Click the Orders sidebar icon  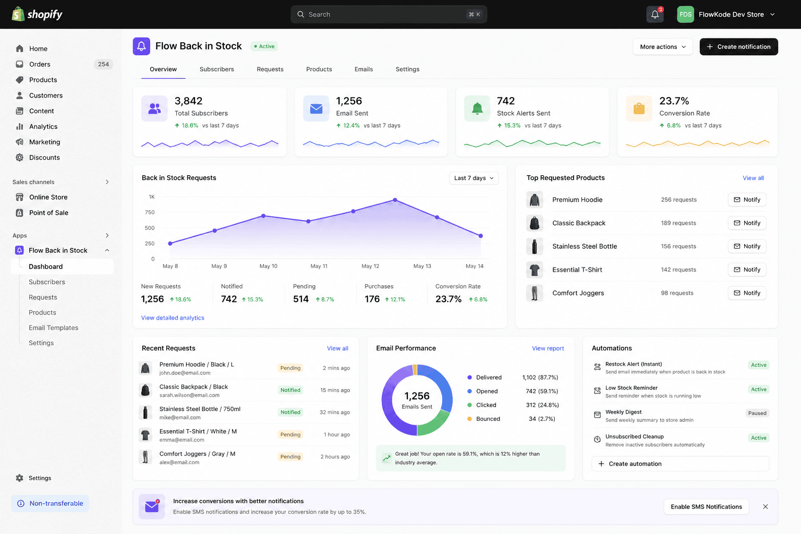20,64
